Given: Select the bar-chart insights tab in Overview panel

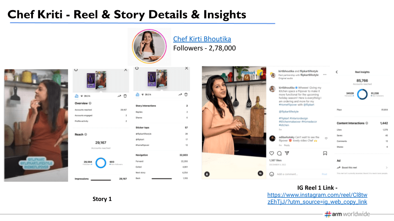Looking at the screenshot, I should 76,95.
